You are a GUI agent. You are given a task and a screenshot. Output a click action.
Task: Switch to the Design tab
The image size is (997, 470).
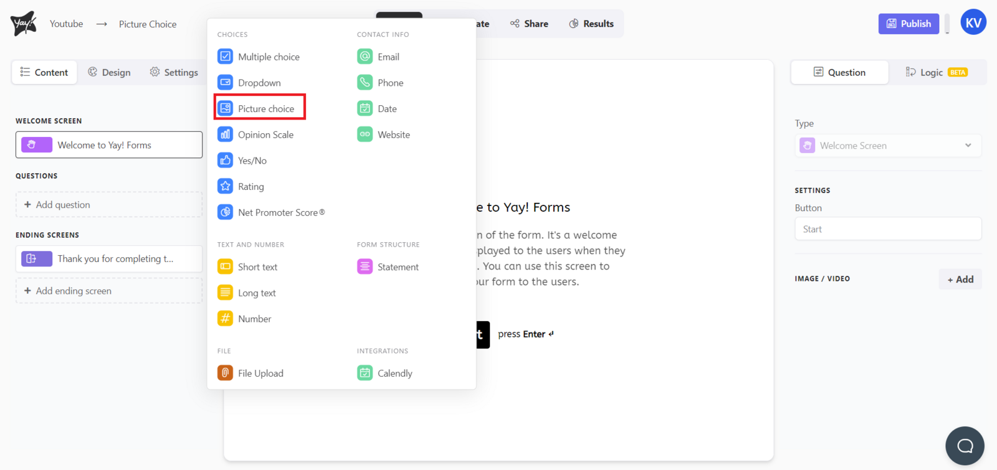pos(109,72)
